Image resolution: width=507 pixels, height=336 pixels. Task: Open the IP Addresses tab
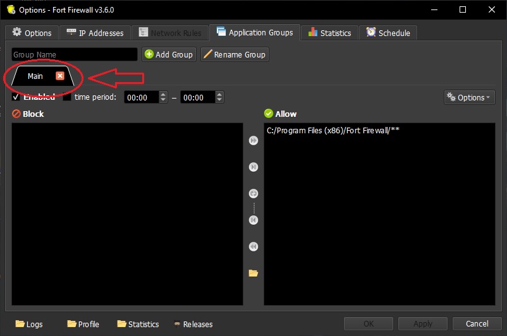coord(95,33)
